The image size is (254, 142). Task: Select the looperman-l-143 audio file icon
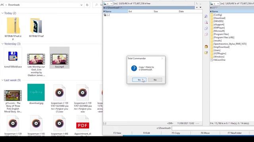(x=36, y=123)
